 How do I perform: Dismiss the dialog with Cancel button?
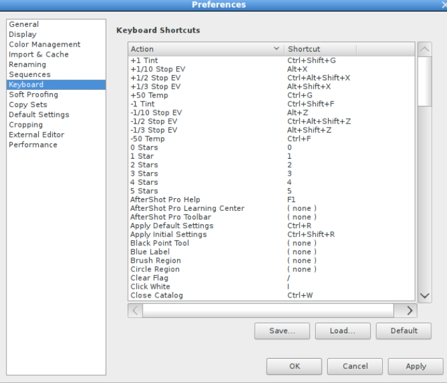pyautogui.click(x=355, y=366)
